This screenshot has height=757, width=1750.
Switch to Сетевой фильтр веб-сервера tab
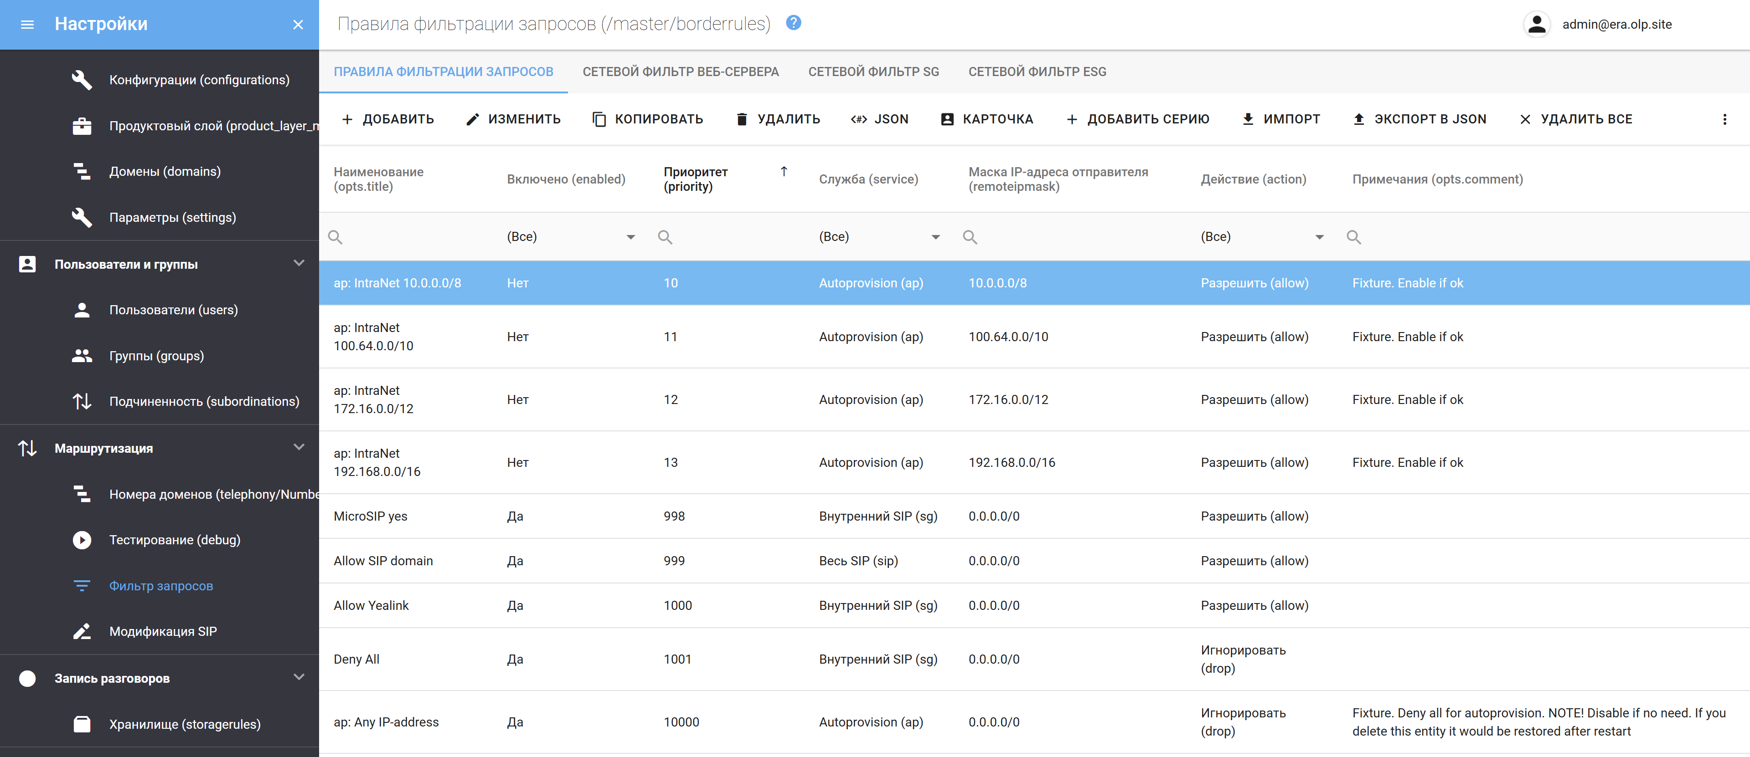680,72
